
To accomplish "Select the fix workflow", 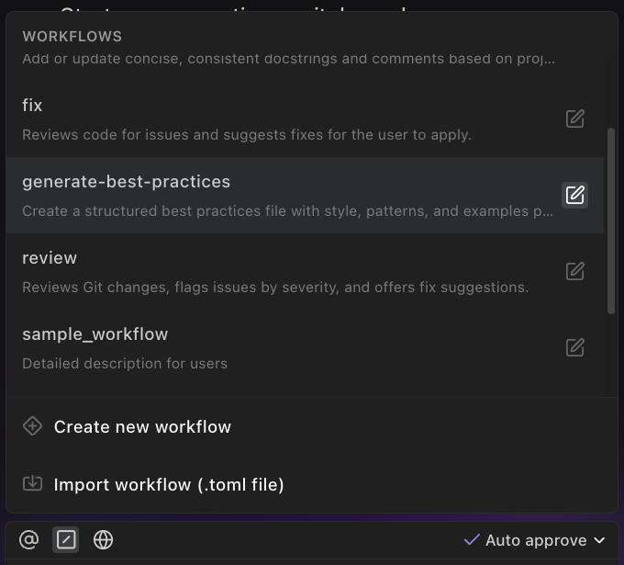I will click(305, 119).
